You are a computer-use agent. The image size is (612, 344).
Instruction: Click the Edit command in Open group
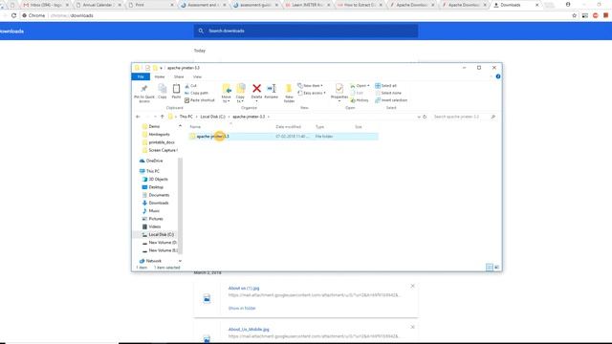coord(357,93)
